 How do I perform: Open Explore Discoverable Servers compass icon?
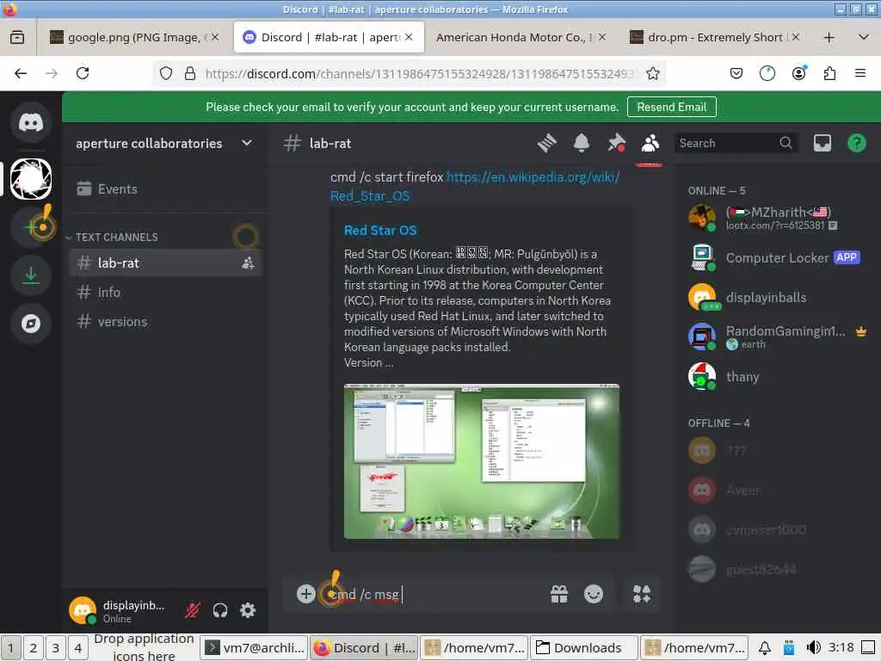point(31,324)
